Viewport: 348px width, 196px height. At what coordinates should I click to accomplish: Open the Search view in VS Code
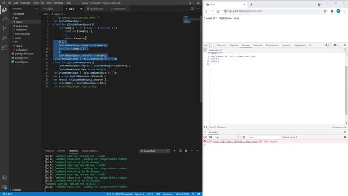point(4,19)
